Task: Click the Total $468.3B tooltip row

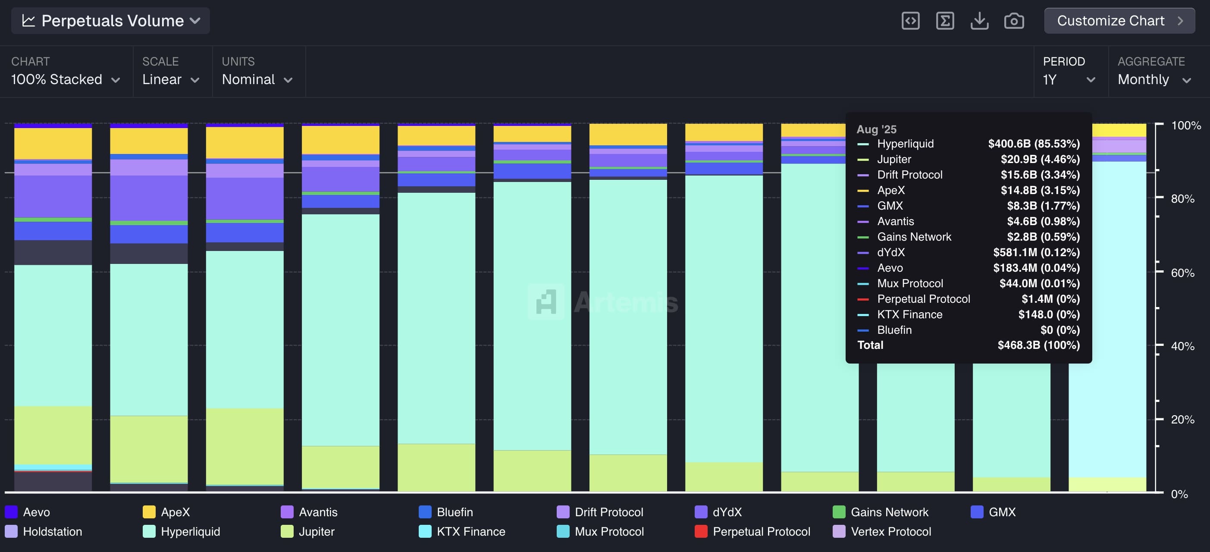Action: click(x=968, y=345)
